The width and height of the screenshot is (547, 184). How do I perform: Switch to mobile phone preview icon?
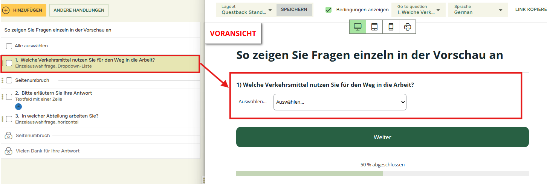click(x=391, y=27)
